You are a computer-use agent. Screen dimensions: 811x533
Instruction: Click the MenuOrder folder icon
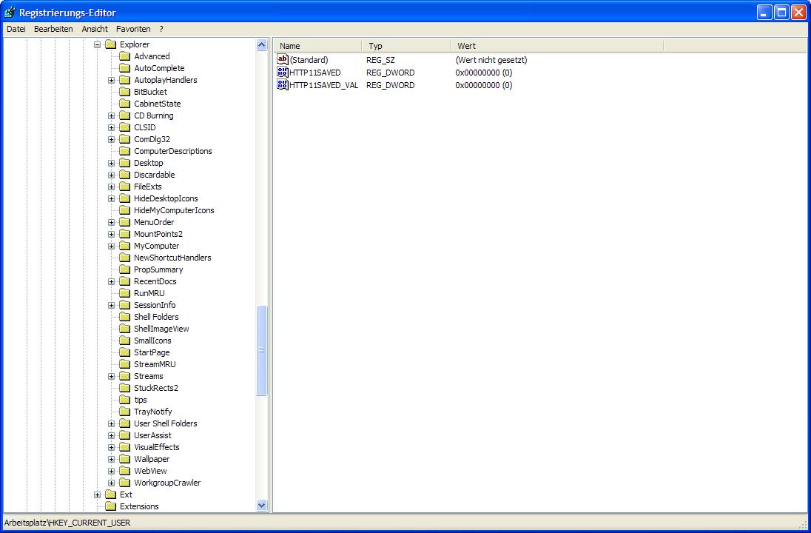(124, 223)
